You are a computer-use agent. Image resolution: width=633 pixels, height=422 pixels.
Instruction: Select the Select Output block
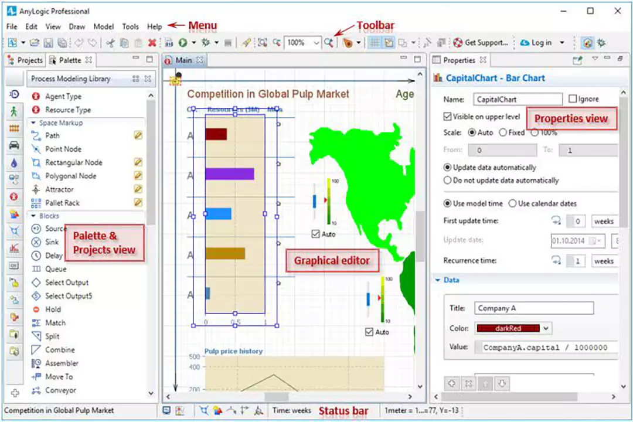point(67,283)
